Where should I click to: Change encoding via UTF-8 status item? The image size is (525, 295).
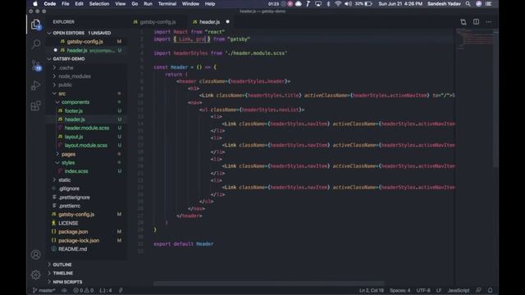click(x=423, y=290)
